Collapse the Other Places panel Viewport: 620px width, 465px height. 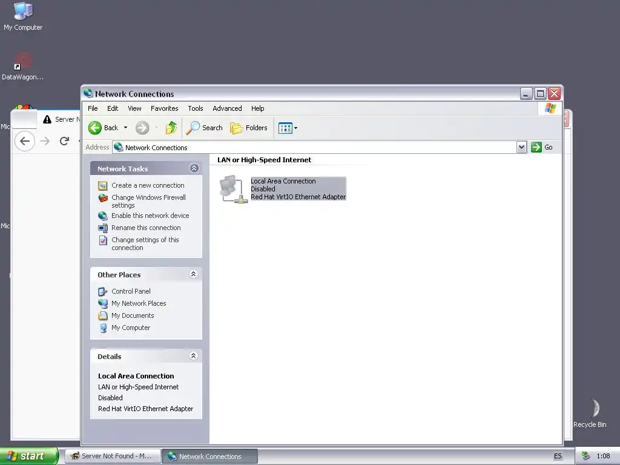pyautogui.click(x=193, y=274)
